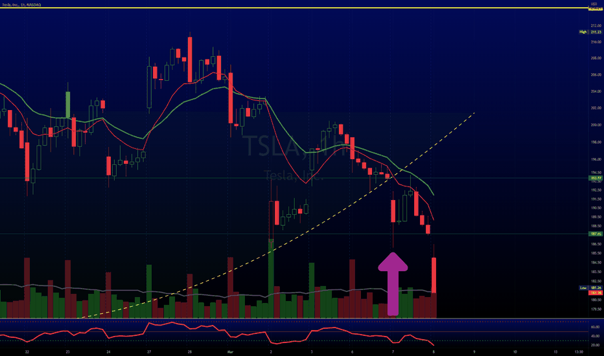Click the Mar month label on time axis
Image resolution: width=604 pixels, height=356 pixels.
pos(230,351)
